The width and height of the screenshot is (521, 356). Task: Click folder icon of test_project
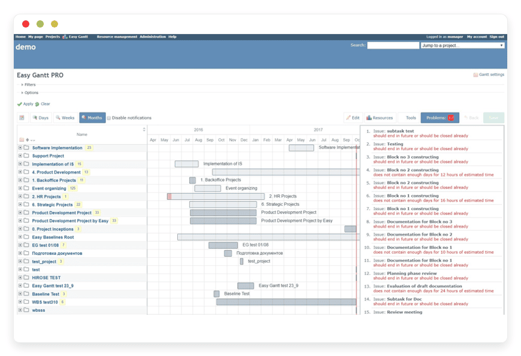pos(26,261)
